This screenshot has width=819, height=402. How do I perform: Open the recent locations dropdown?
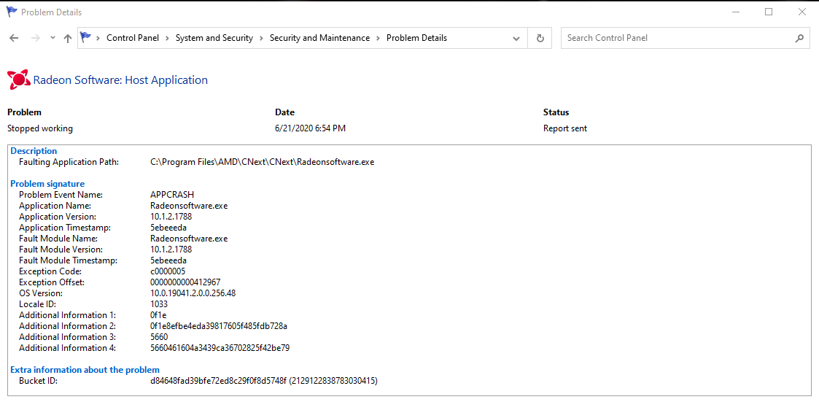pyautogui.click(x=53, y=38)
